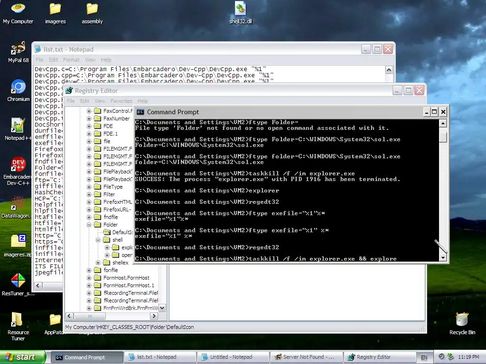
Task: Click list.txt Notepad horizontal scroll left arrow
Action: tap(38, 286)
